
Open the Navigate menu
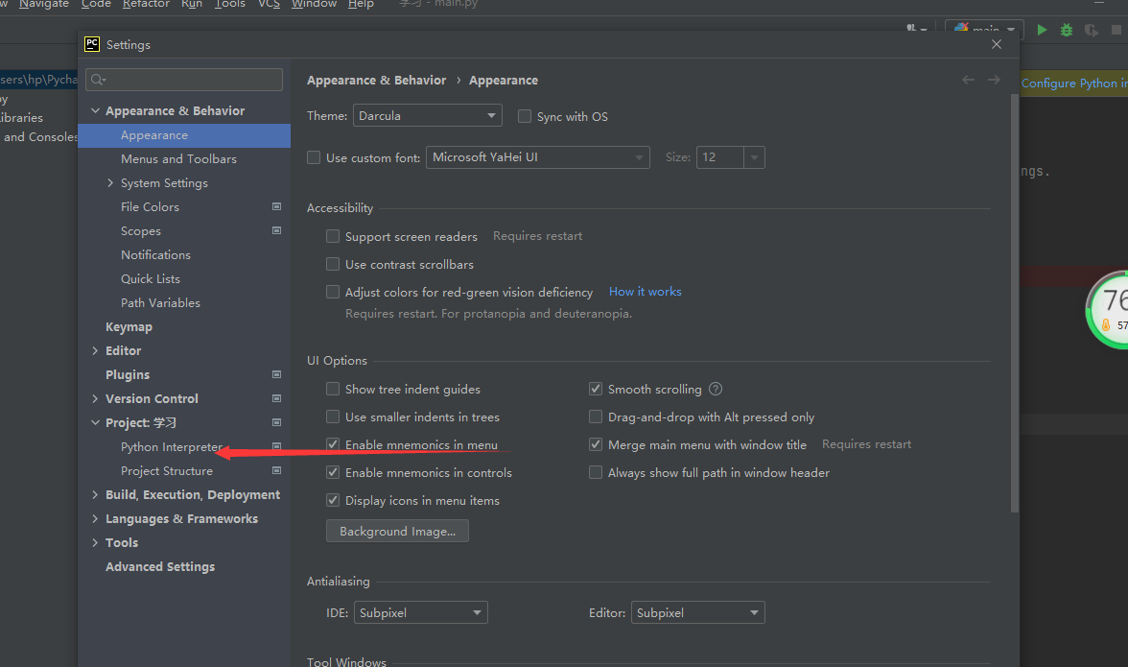(x=44, y=4)
